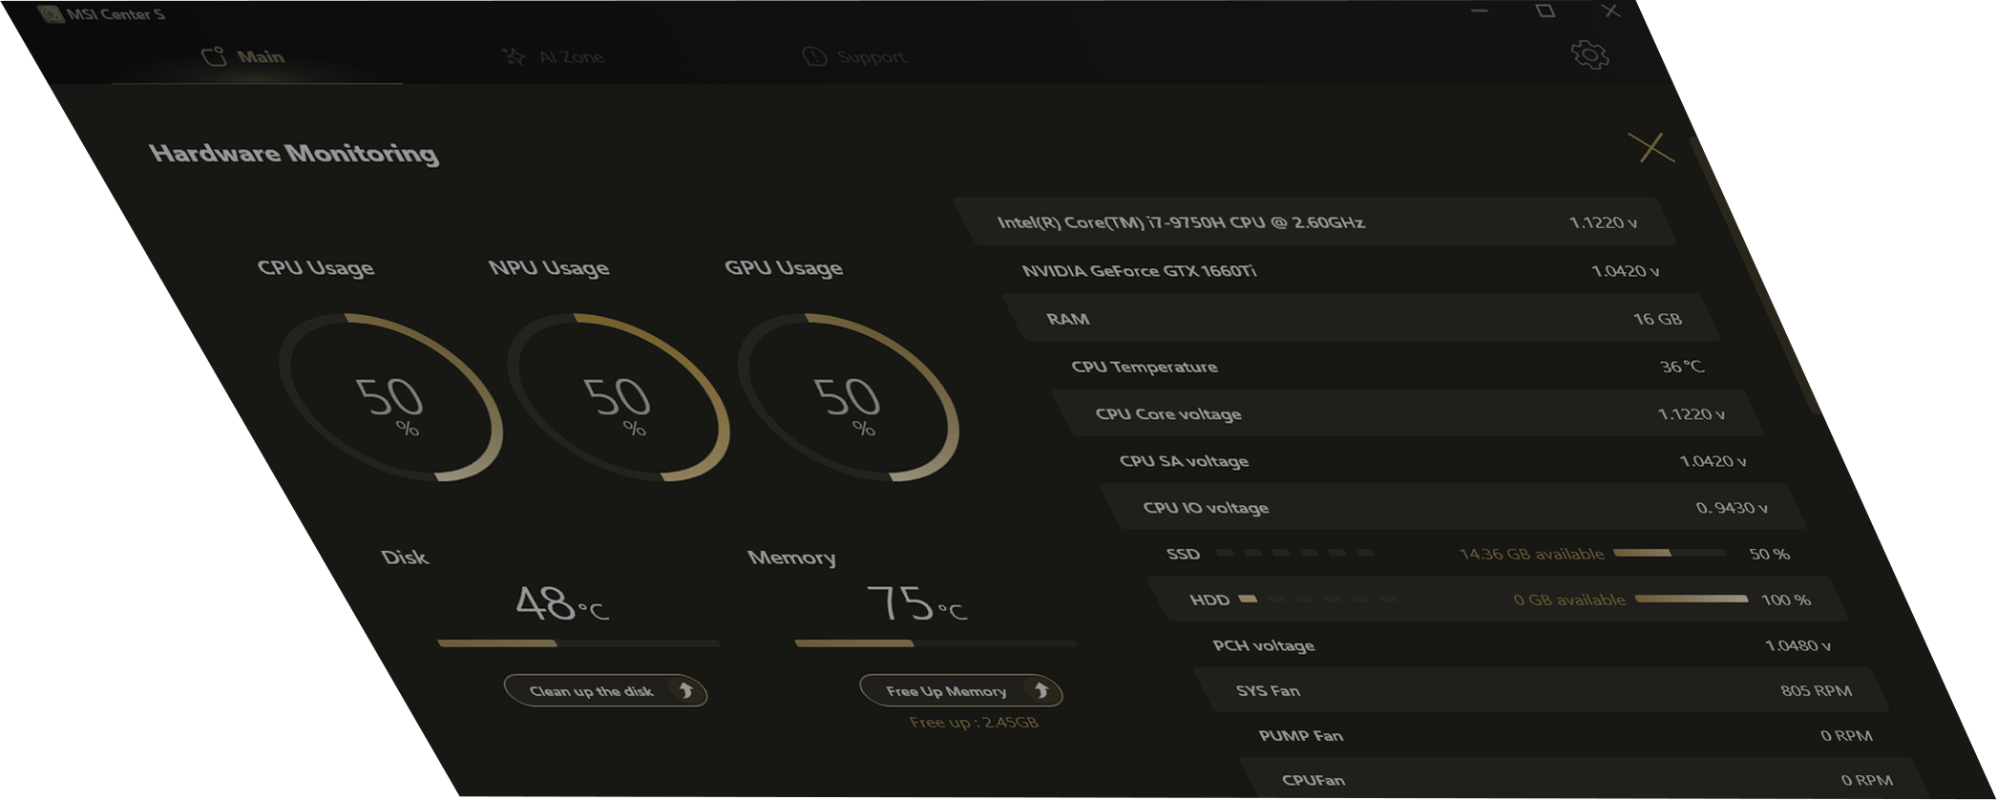This screenshot has height=800, width=1997.
Task: Click the MSI Center S app logo
Action: coord(52,14)
